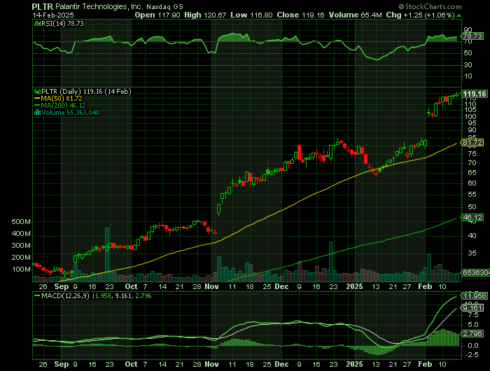
Task: Click the Oct label on the price chart date axis
Action: click(x=132, y=286)
